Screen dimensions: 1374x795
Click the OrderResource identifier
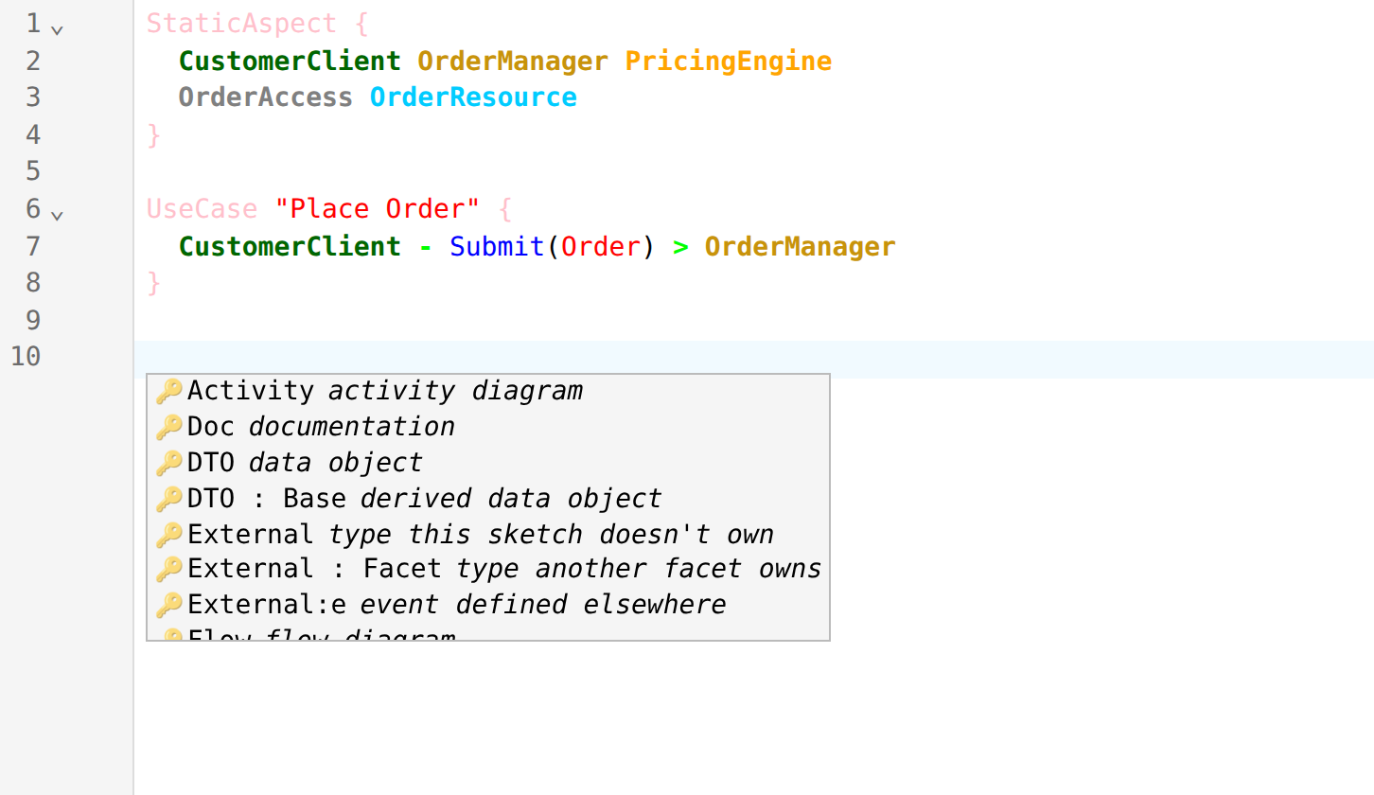[473, 97]
